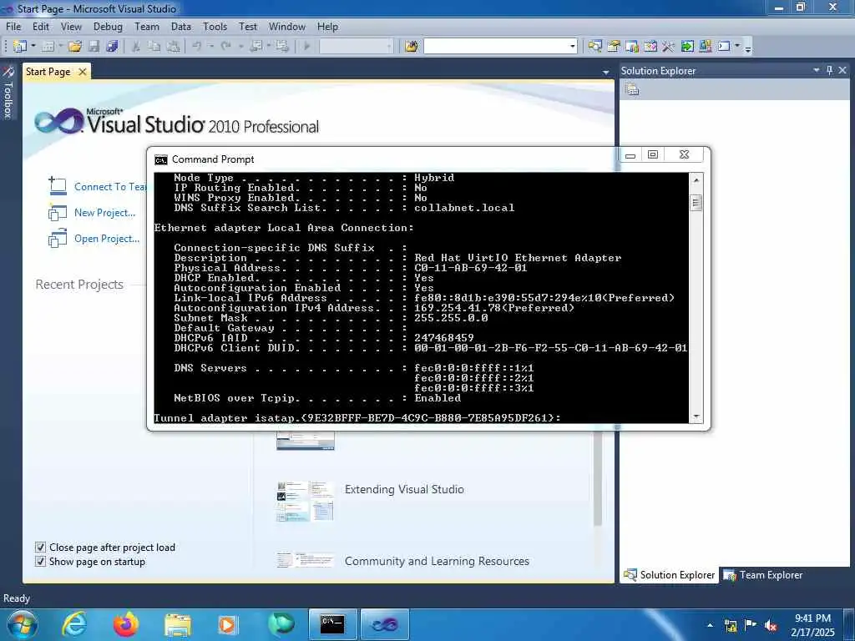Screen dimensions: 855x641
Task: Open the Extending Visual Studio link
Action: [x=404, y=489]
